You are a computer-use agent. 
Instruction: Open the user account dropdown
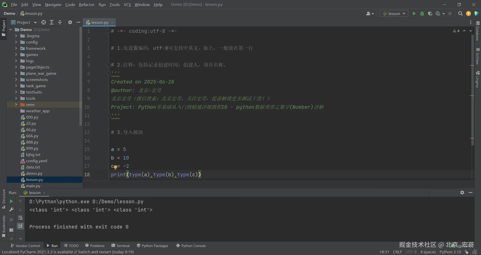[370, 13]
